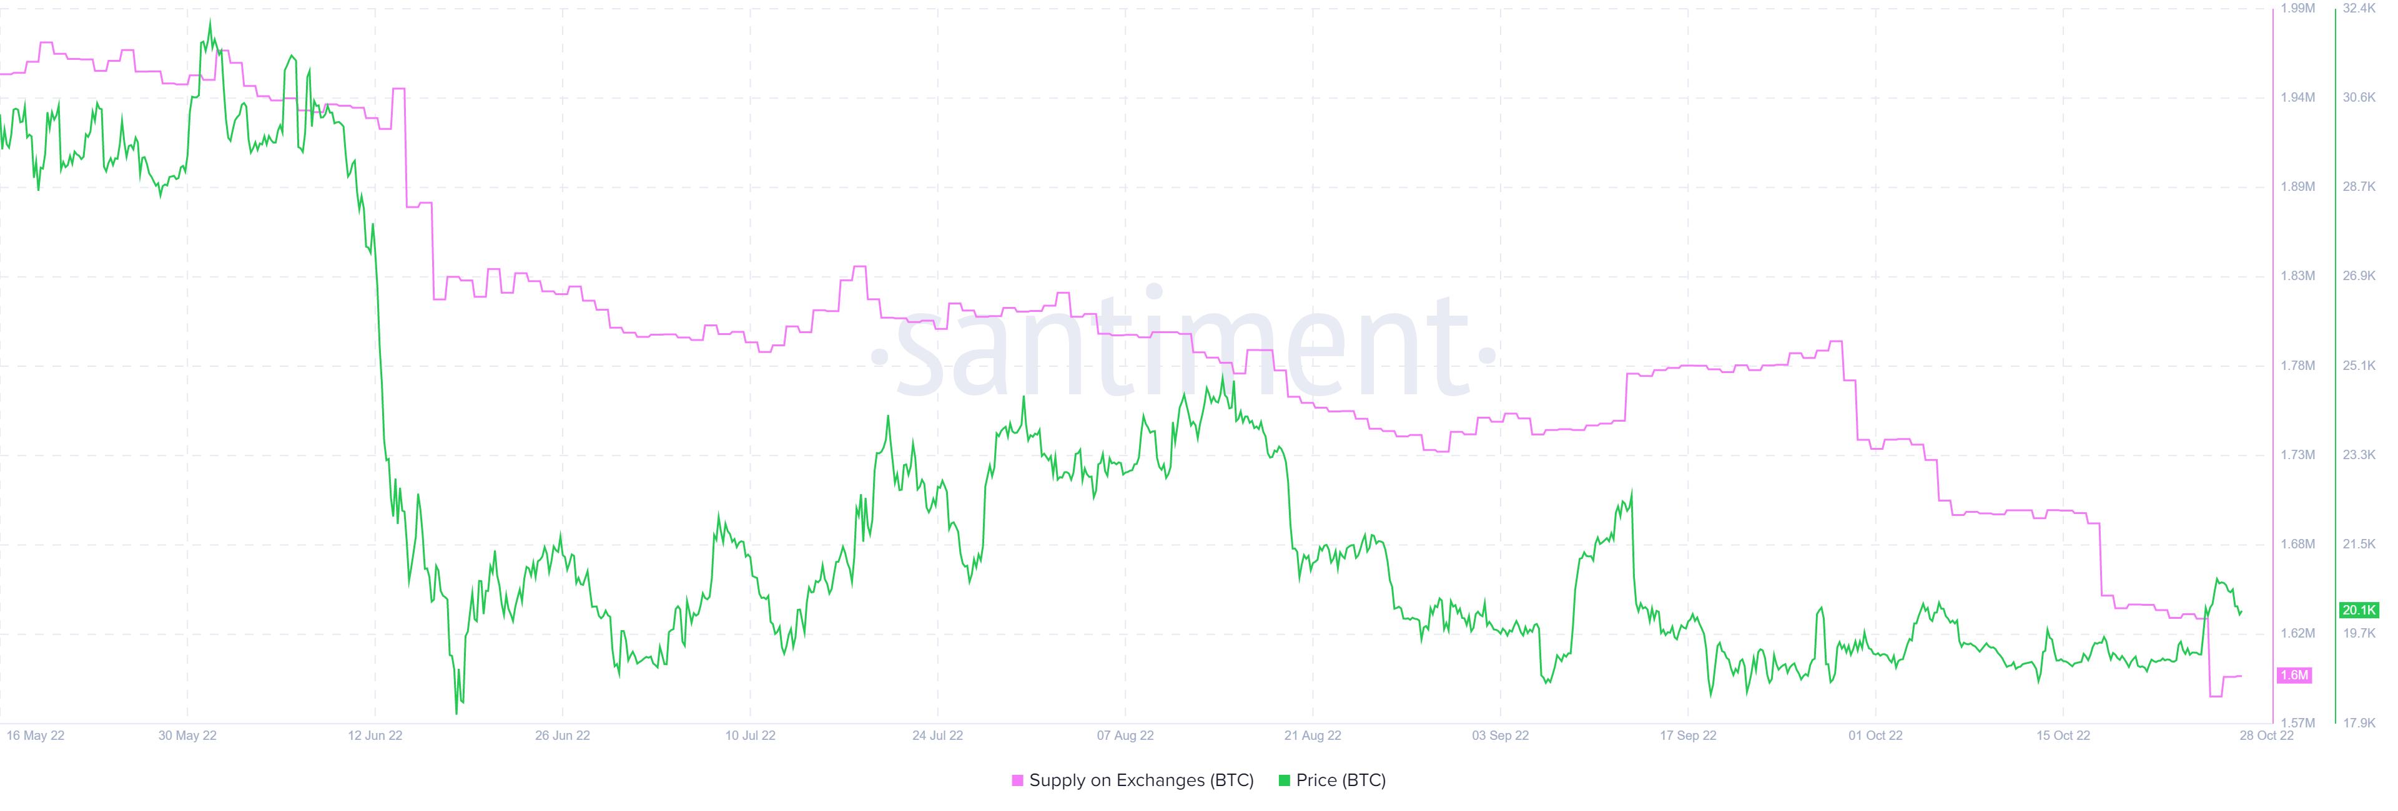Click the pink 1.6M supply value badge

(2295, 675)
